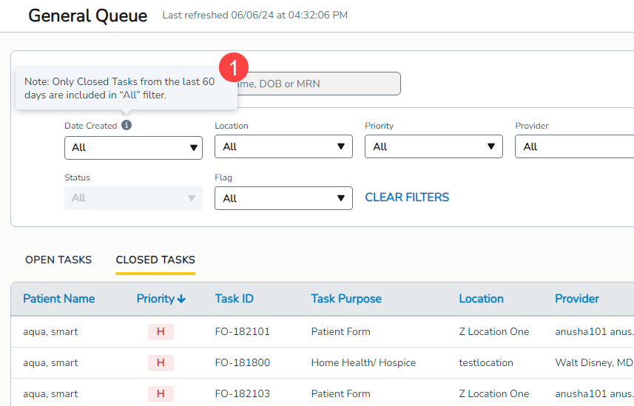This screenshot has height=406, width=634.
Task: Click H priority badge for task FO-182103
Action: (161, 393)
